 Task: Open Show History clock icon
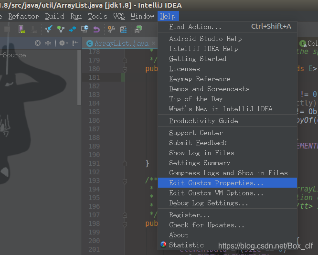tap(85, 29)
